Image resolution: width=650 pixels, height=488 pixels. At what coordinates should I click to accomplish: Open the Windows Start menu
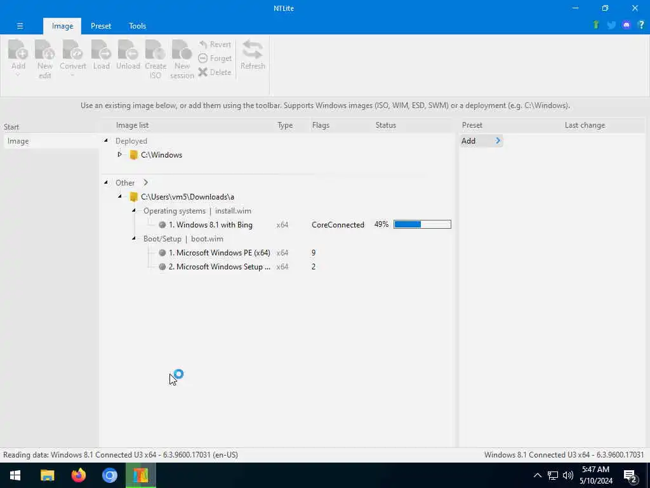[15, 475]
